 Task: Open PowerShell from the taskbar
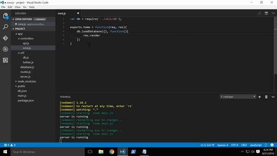(133, 152)
